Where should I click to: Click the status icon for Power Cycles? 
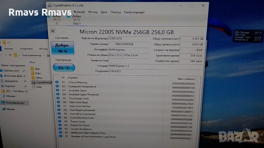59,121
